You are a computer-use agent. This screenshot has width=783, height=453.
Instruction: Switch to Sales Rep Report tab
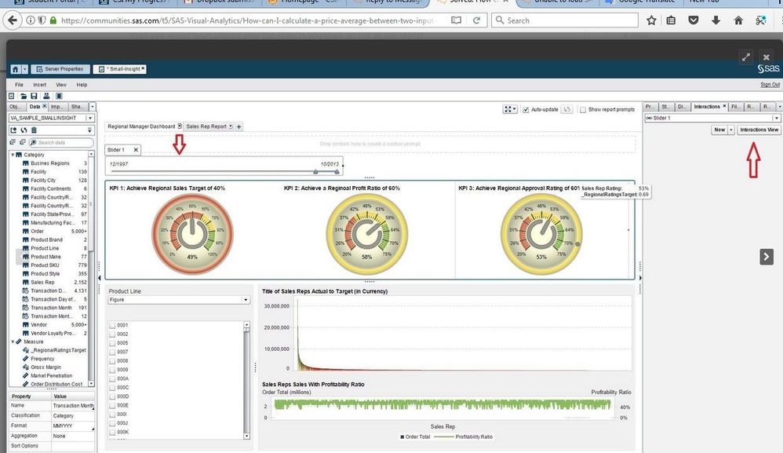[206, 126]
